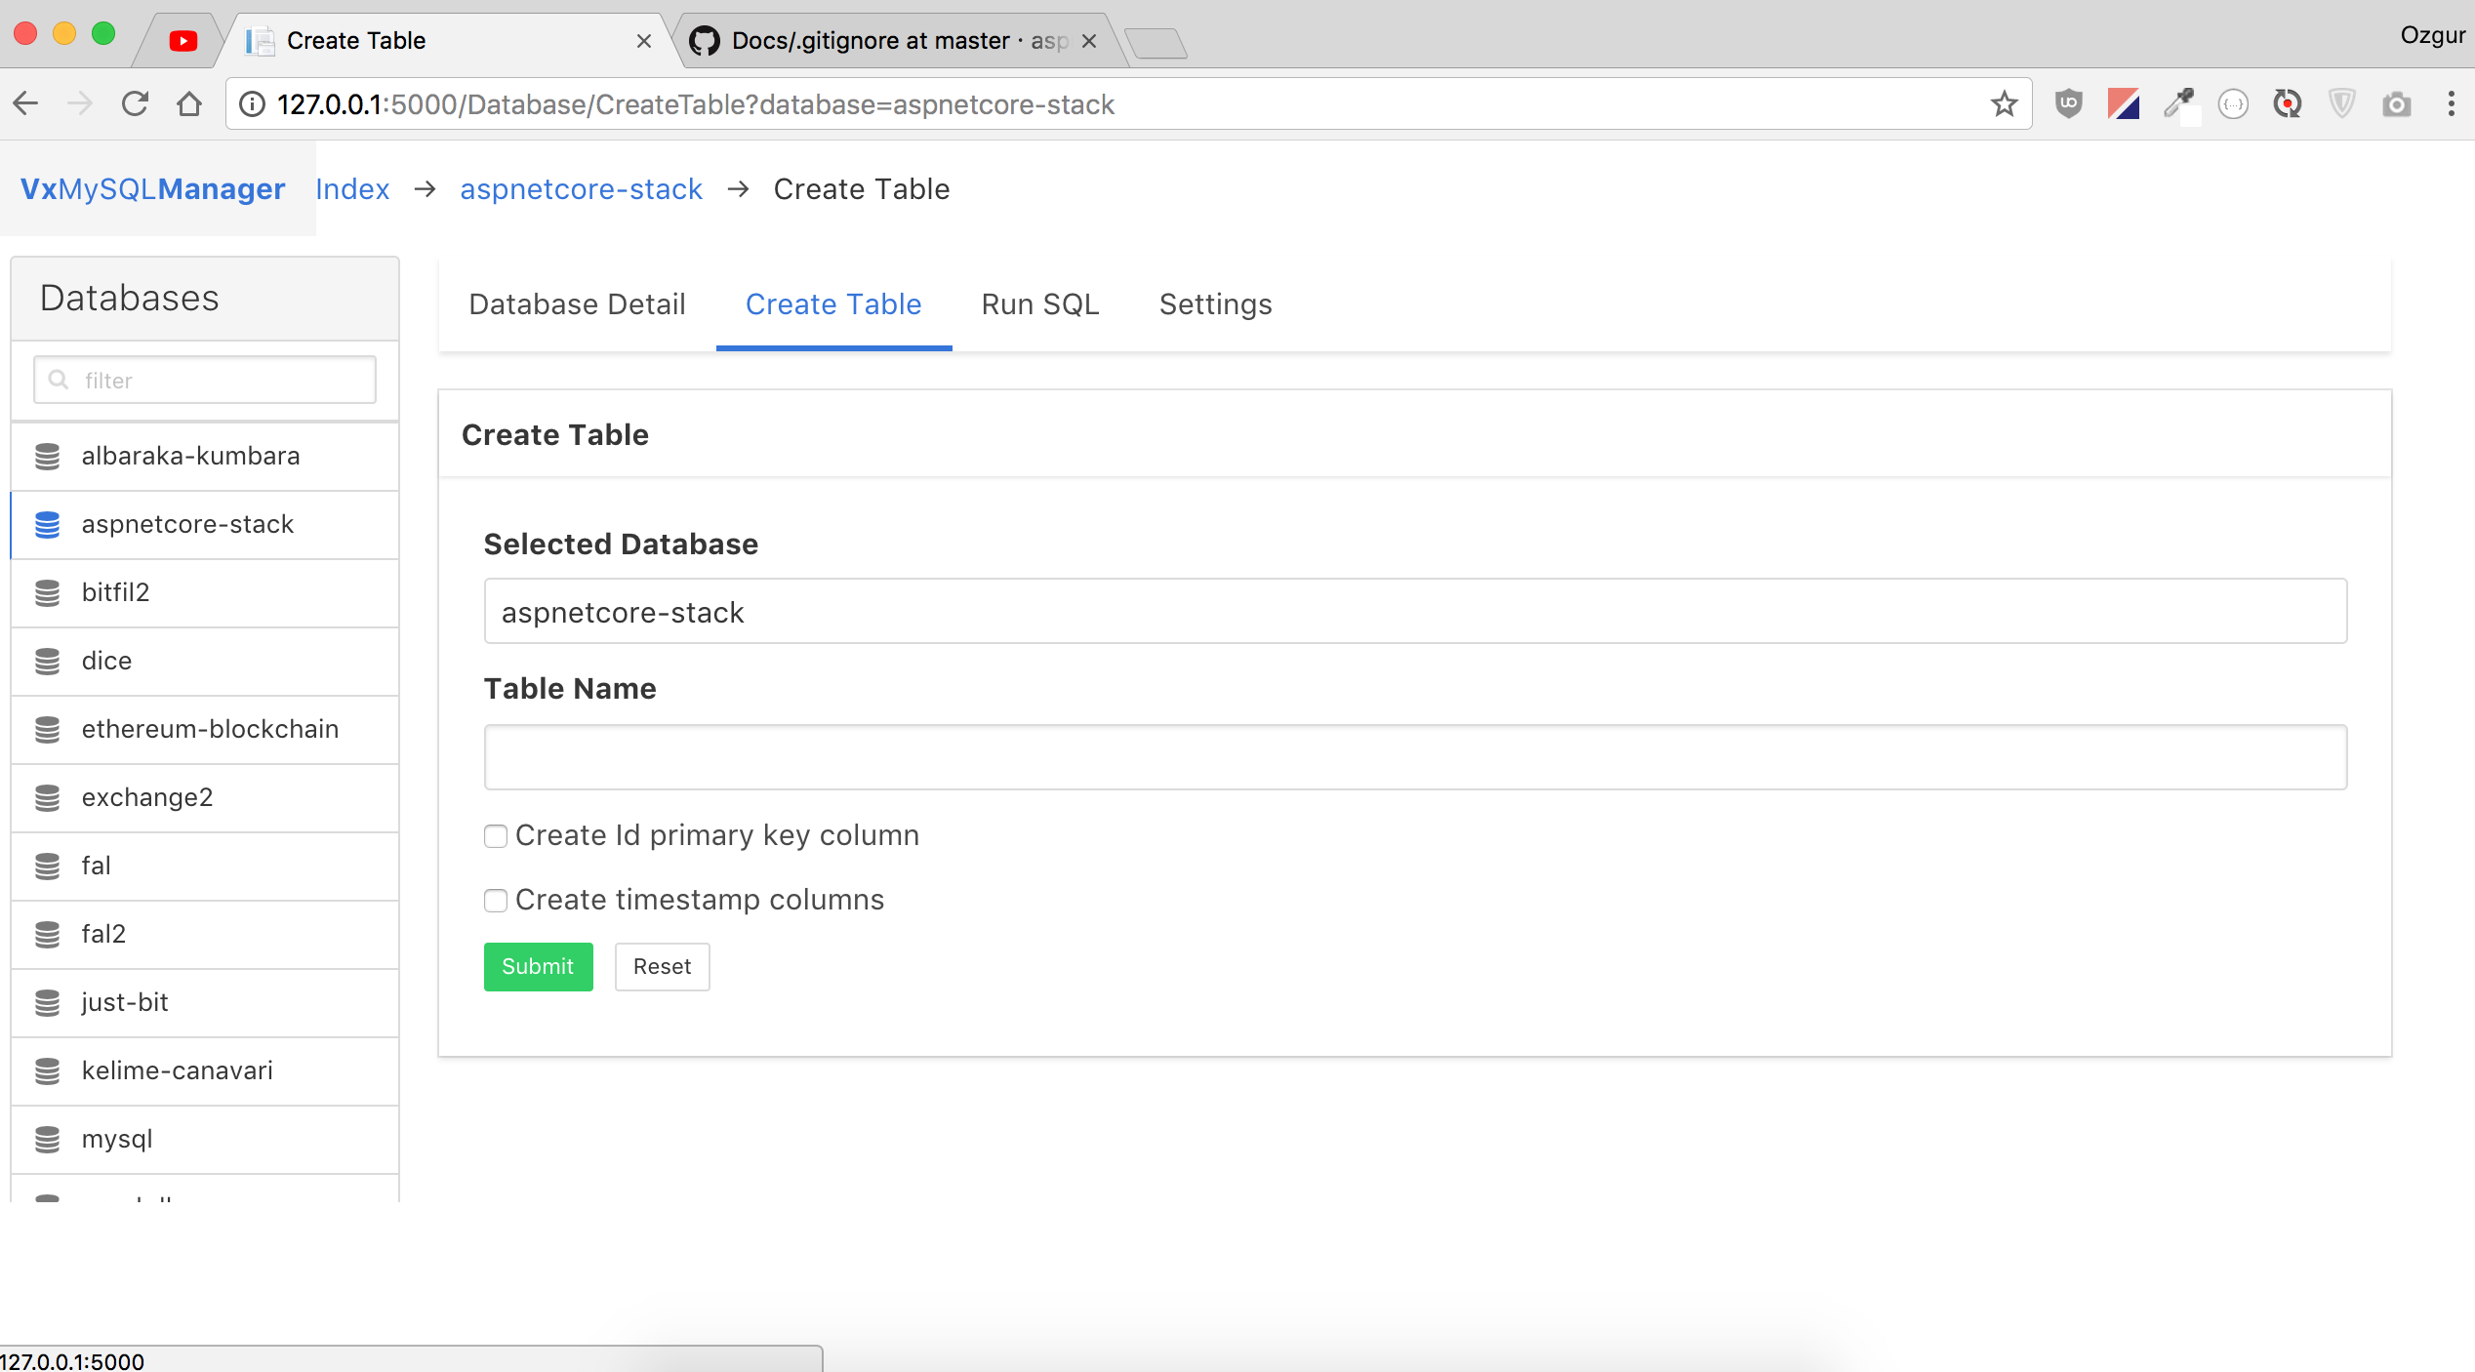Click the uBlock shield extension icon

[2068, 103]
